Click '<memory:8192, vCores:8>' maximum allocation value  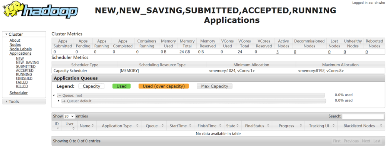(x=321, y=71)
